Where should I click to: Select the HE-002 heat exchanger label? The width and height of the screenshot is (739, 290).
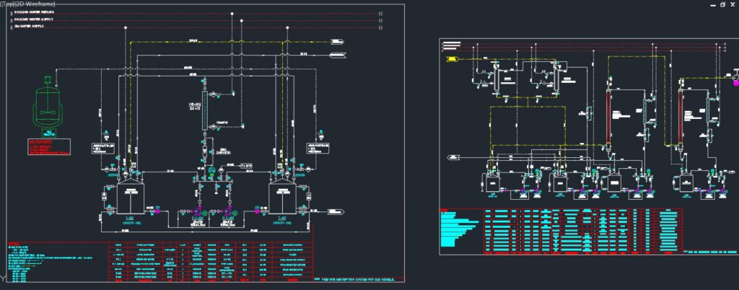coord(195,105)
